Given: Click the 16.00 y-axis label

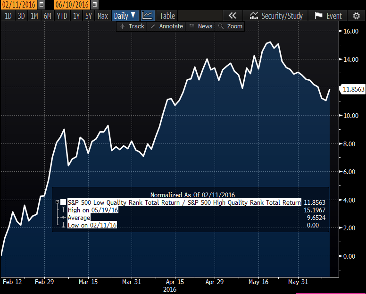Looking at the screenshot, I should coord(351,31).
